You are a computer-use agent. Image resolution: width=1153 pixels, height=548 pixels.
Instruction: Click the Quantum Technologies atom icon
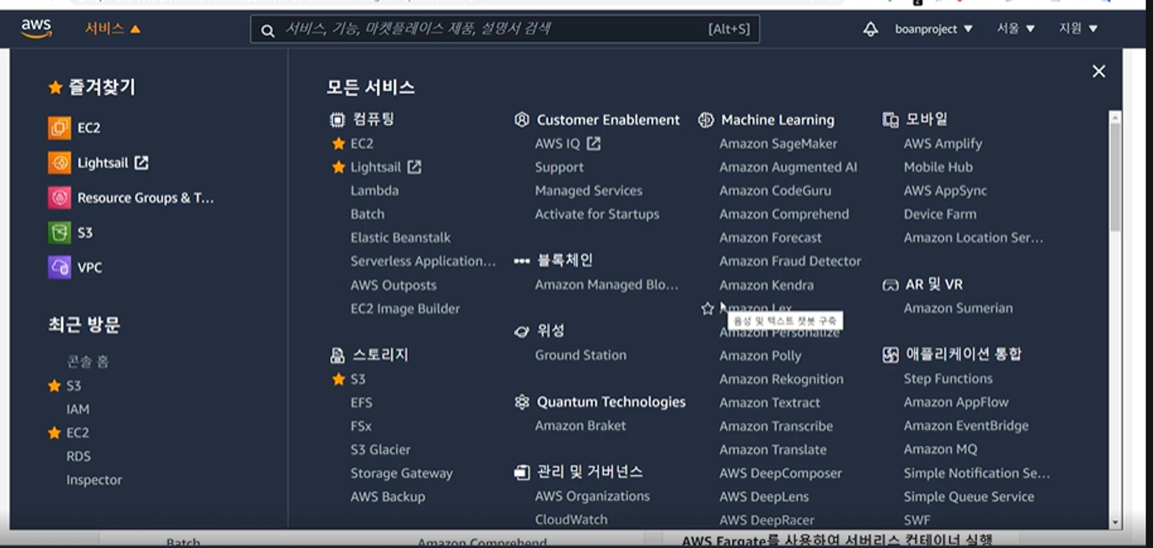(x=521, y=402)
